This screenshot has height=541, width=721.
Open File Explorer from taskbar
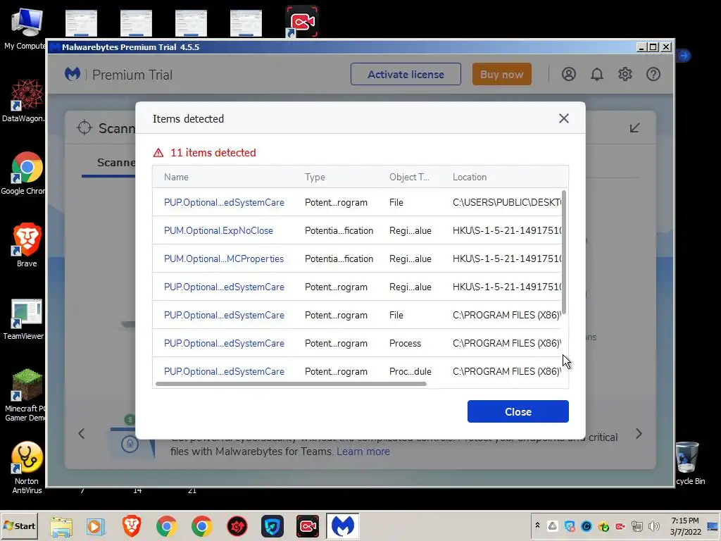(61, 526)
